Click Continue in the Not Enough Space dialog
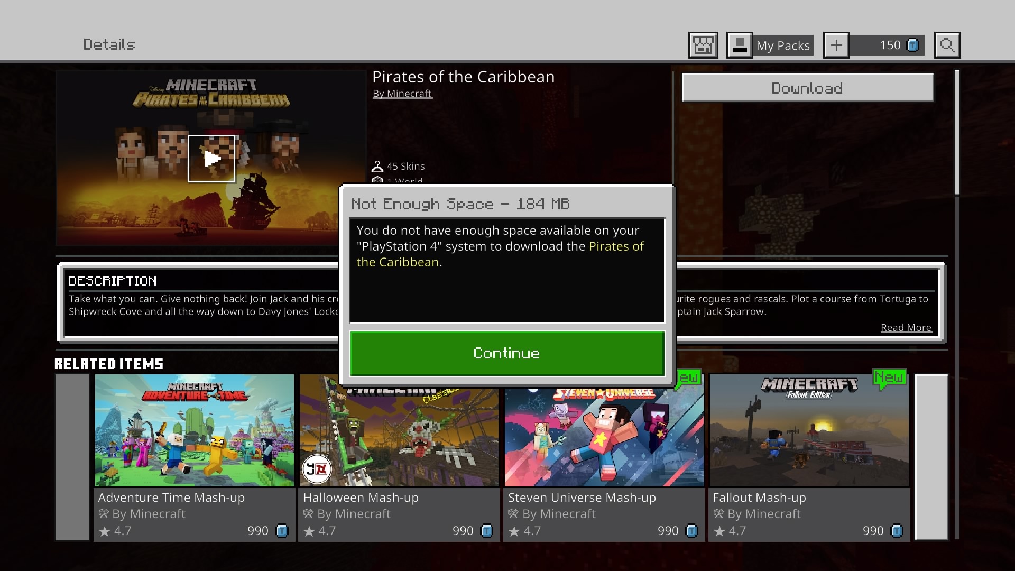1015x571 pixels. tap(507, 353)
